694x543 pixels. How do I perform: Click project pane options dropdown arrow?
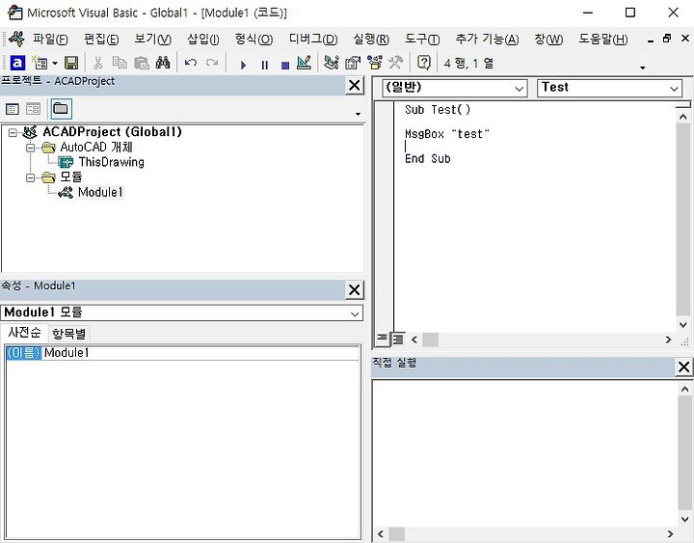[x=358, y=114]
